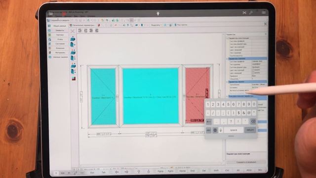This screenshot has width=316, height=178.
Task: Open the 'Вложения' sidebar tab
Action: click(x=58, y=48)
